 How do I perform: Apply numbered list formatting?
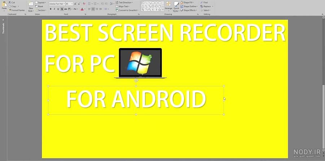tap(96, 4)
